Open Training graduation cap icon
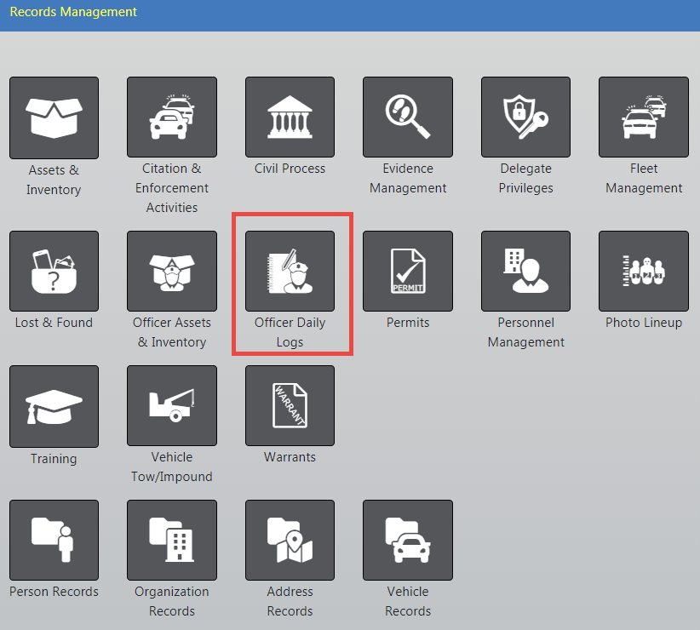The height and width of the screenshot is (630, 700). tap(54, 406)
